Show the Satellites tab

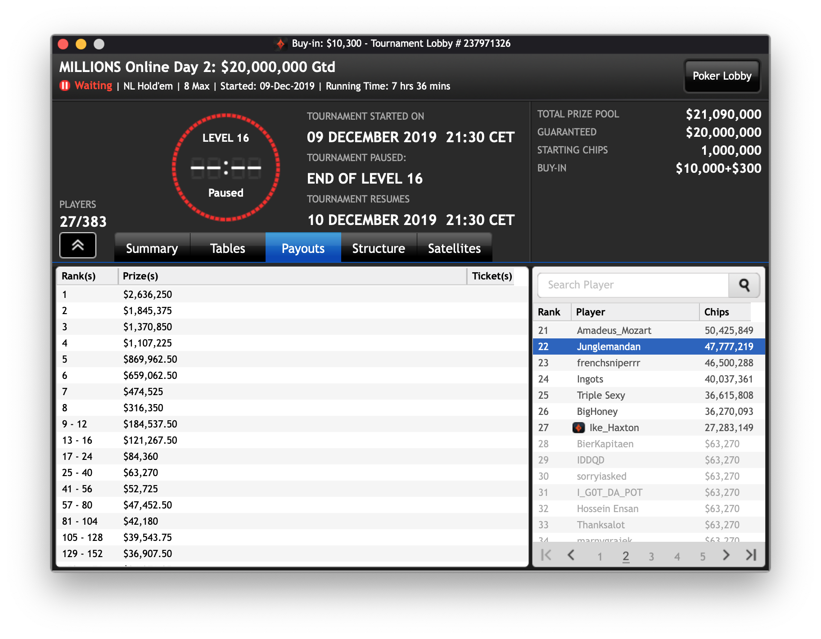tap(454, 248)
